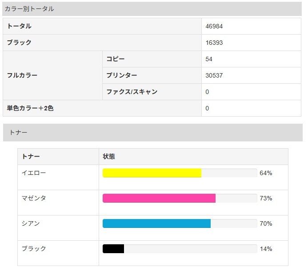This screenshot has height=274, width=308.
Task: Click the magenta toner level bar
Action: click(x=180, y=198)
